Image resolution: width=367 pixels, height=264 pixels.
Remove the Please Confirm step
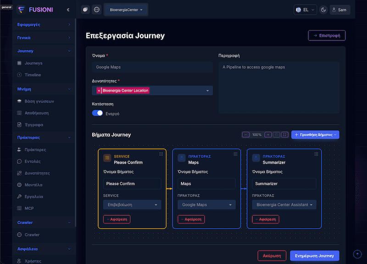117,220
